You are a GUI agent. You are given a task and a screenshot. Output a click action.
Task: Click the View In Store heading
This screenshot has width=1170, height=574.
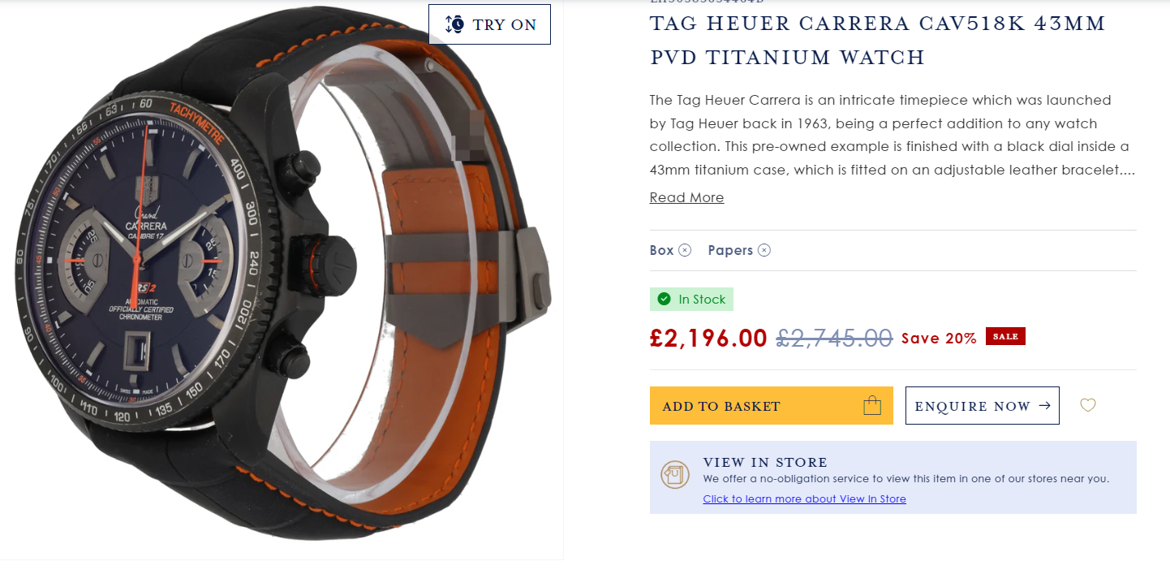point(765,463)
